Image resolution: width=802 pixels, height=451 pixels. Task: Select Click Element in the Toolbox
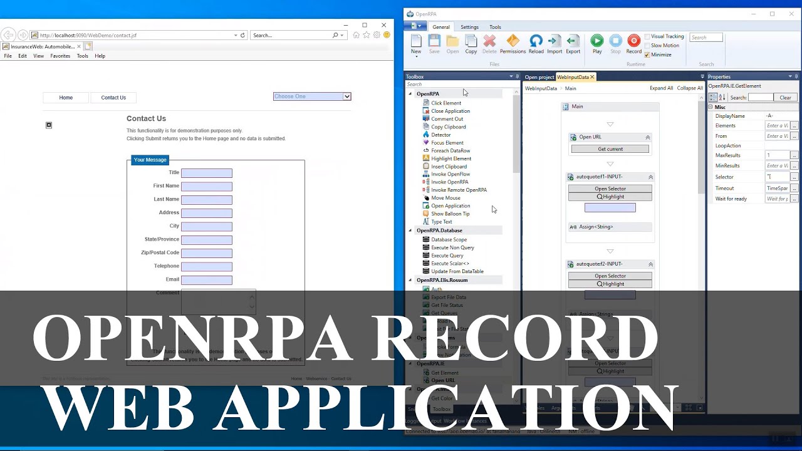pyautogui.click(x=445, y=103)
